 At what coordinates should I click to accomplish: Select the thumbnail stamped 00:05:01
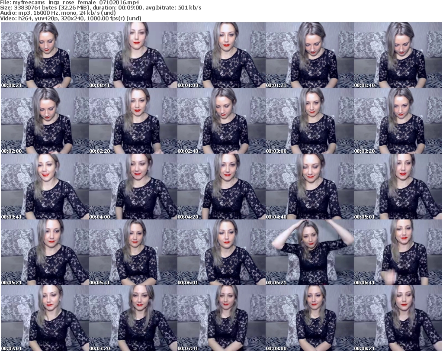398,187
